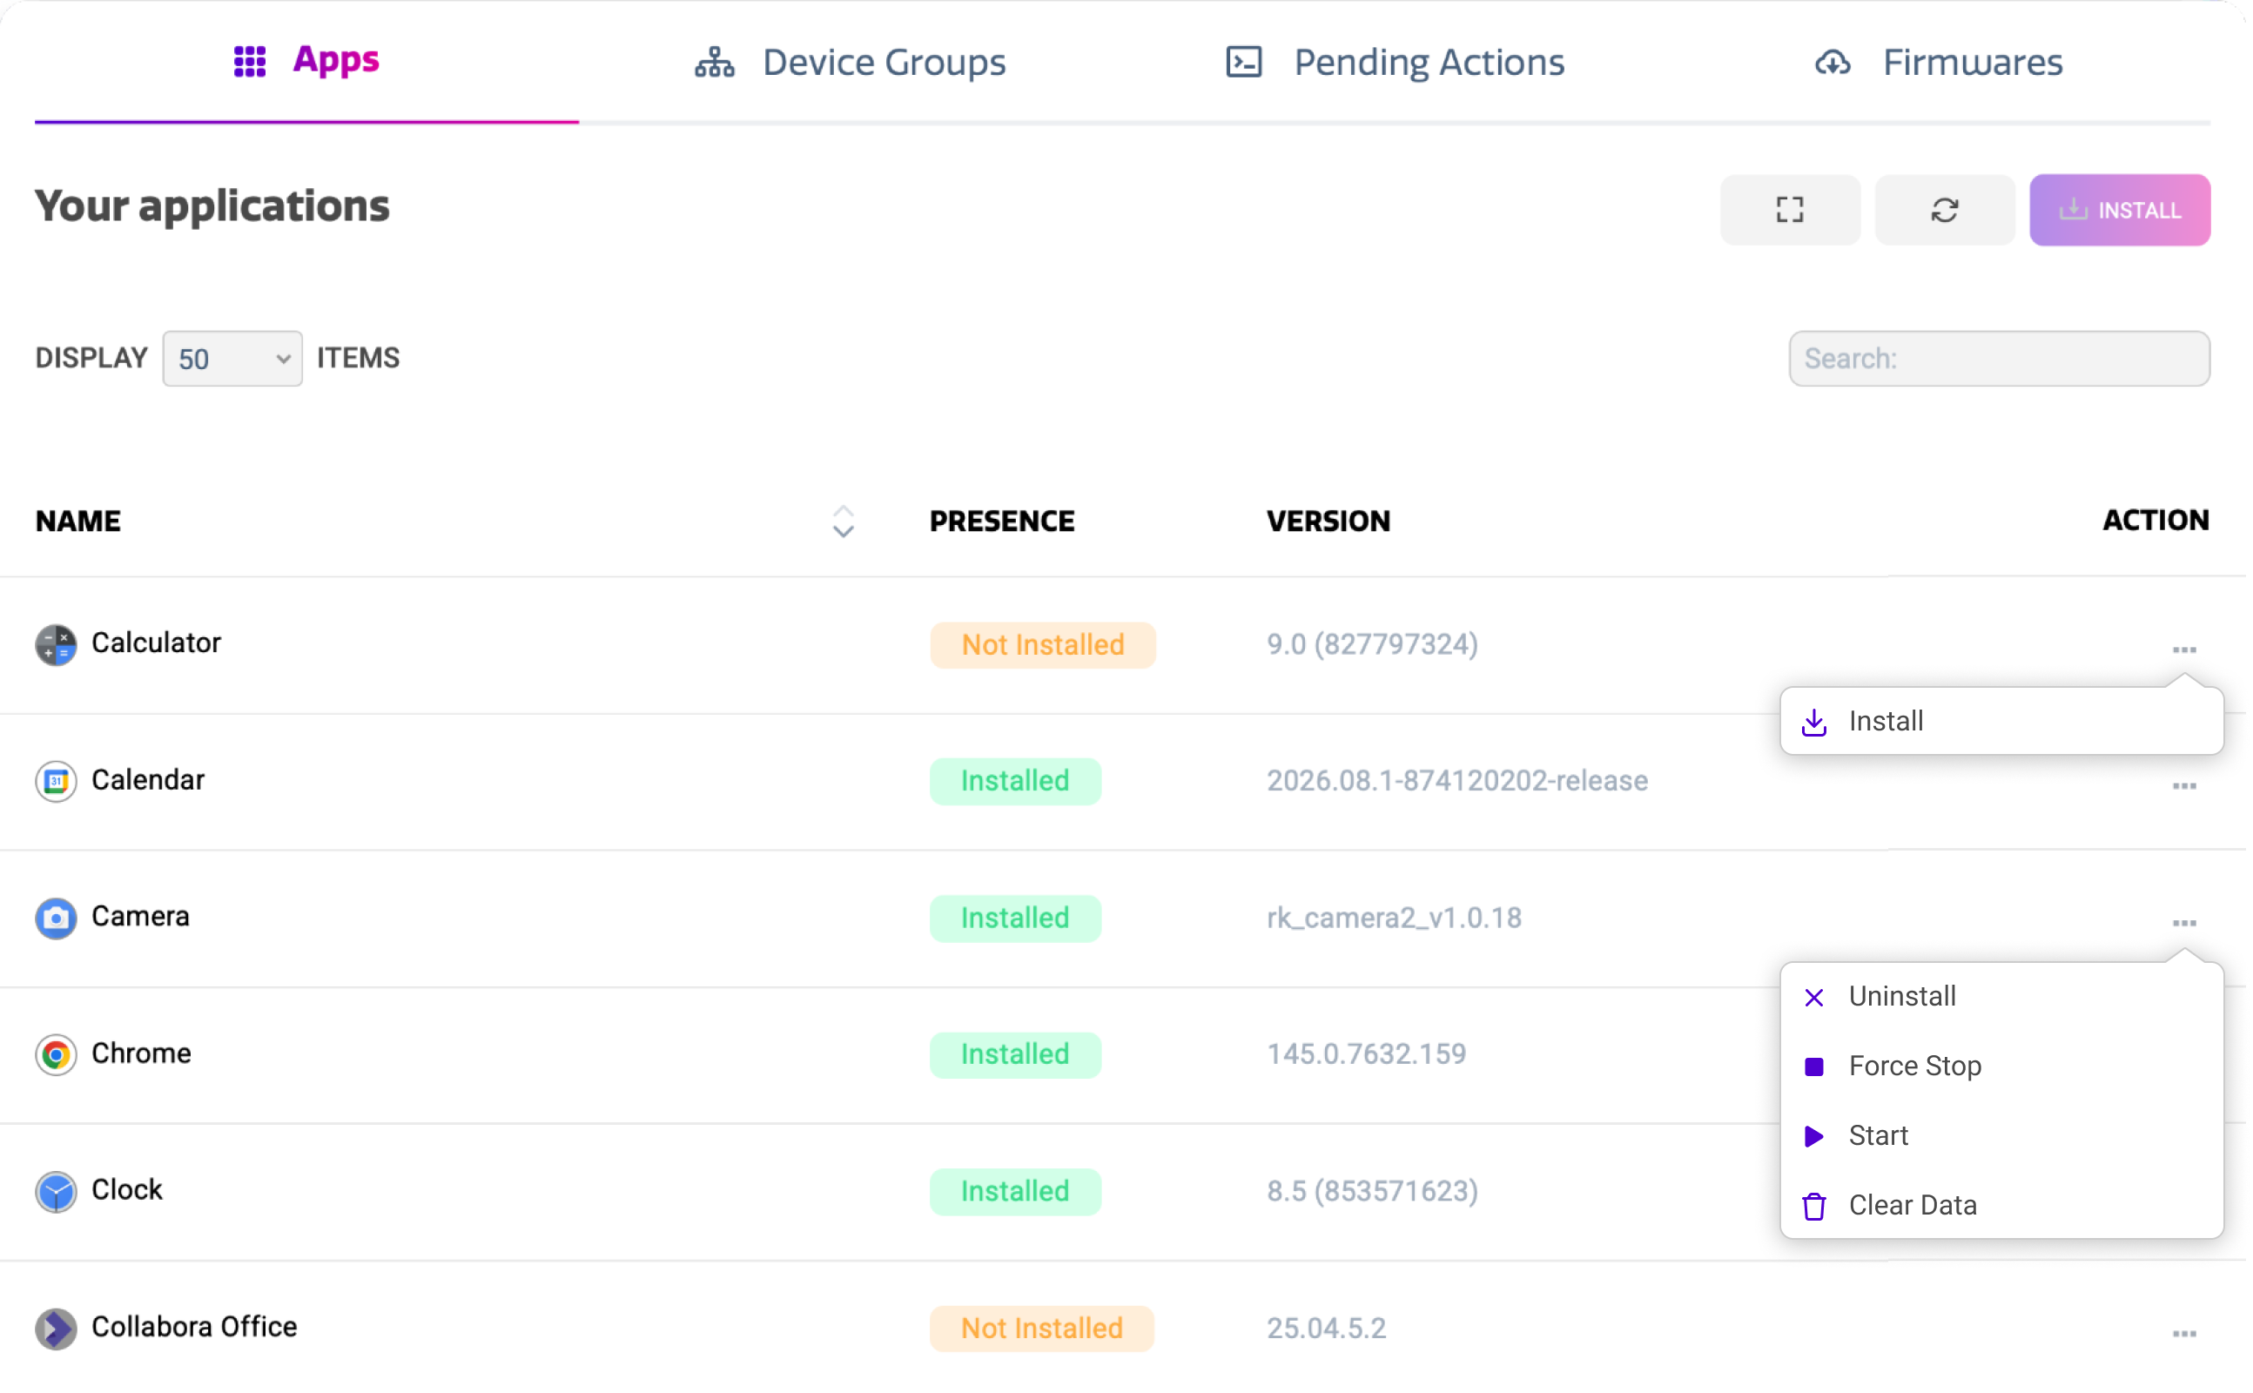Click the Chrome app icon
The width and height of the screenshot is (2253, 1393).
coord(57,1055)
